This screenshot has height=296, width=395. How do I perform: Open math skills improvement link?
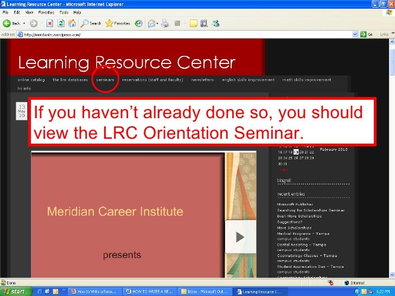[x=307, y=80]
